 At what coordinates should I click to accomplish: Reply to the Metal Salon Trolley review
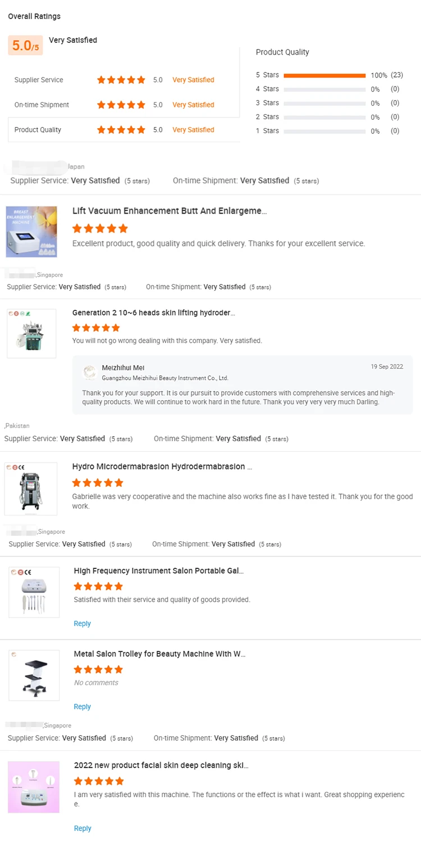(x=82, y=706)
